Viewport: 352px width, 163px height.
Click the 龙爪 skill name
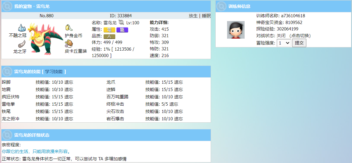[x=111, y=82]
